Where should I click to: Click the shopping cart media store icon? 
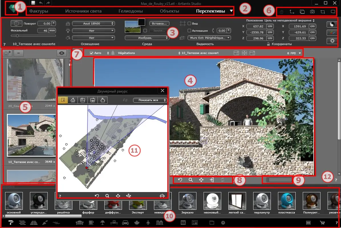322,223
